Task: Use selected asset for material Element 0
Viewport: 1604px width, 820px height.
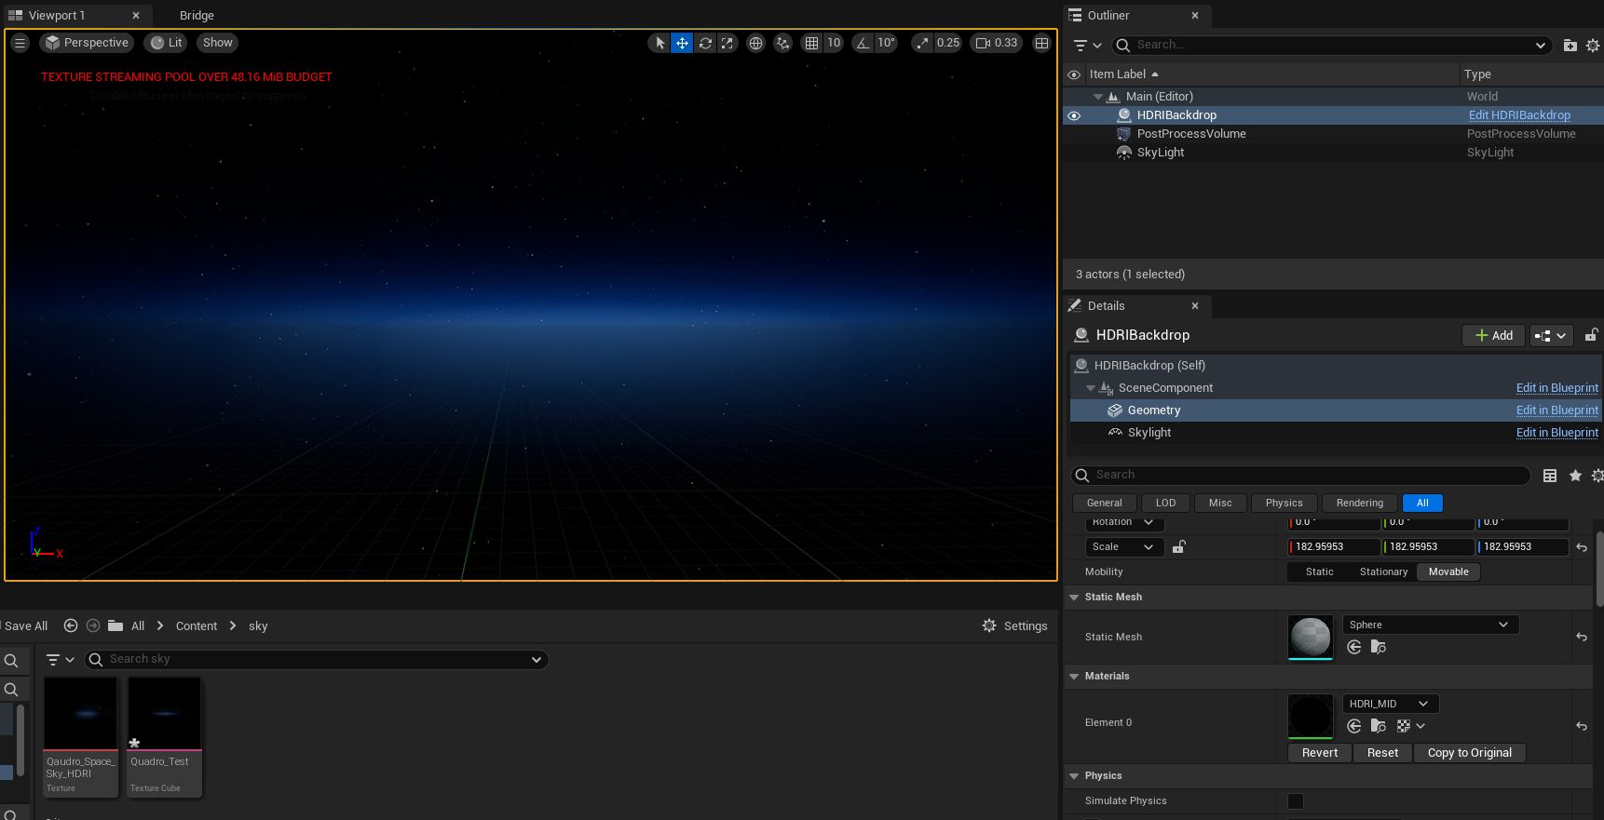Action: coord(1354,726)
